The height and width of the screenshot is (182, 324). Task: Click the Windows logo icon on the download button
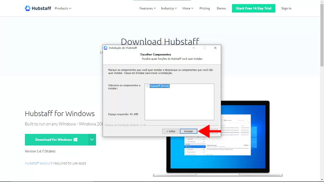tap(76, 140)
